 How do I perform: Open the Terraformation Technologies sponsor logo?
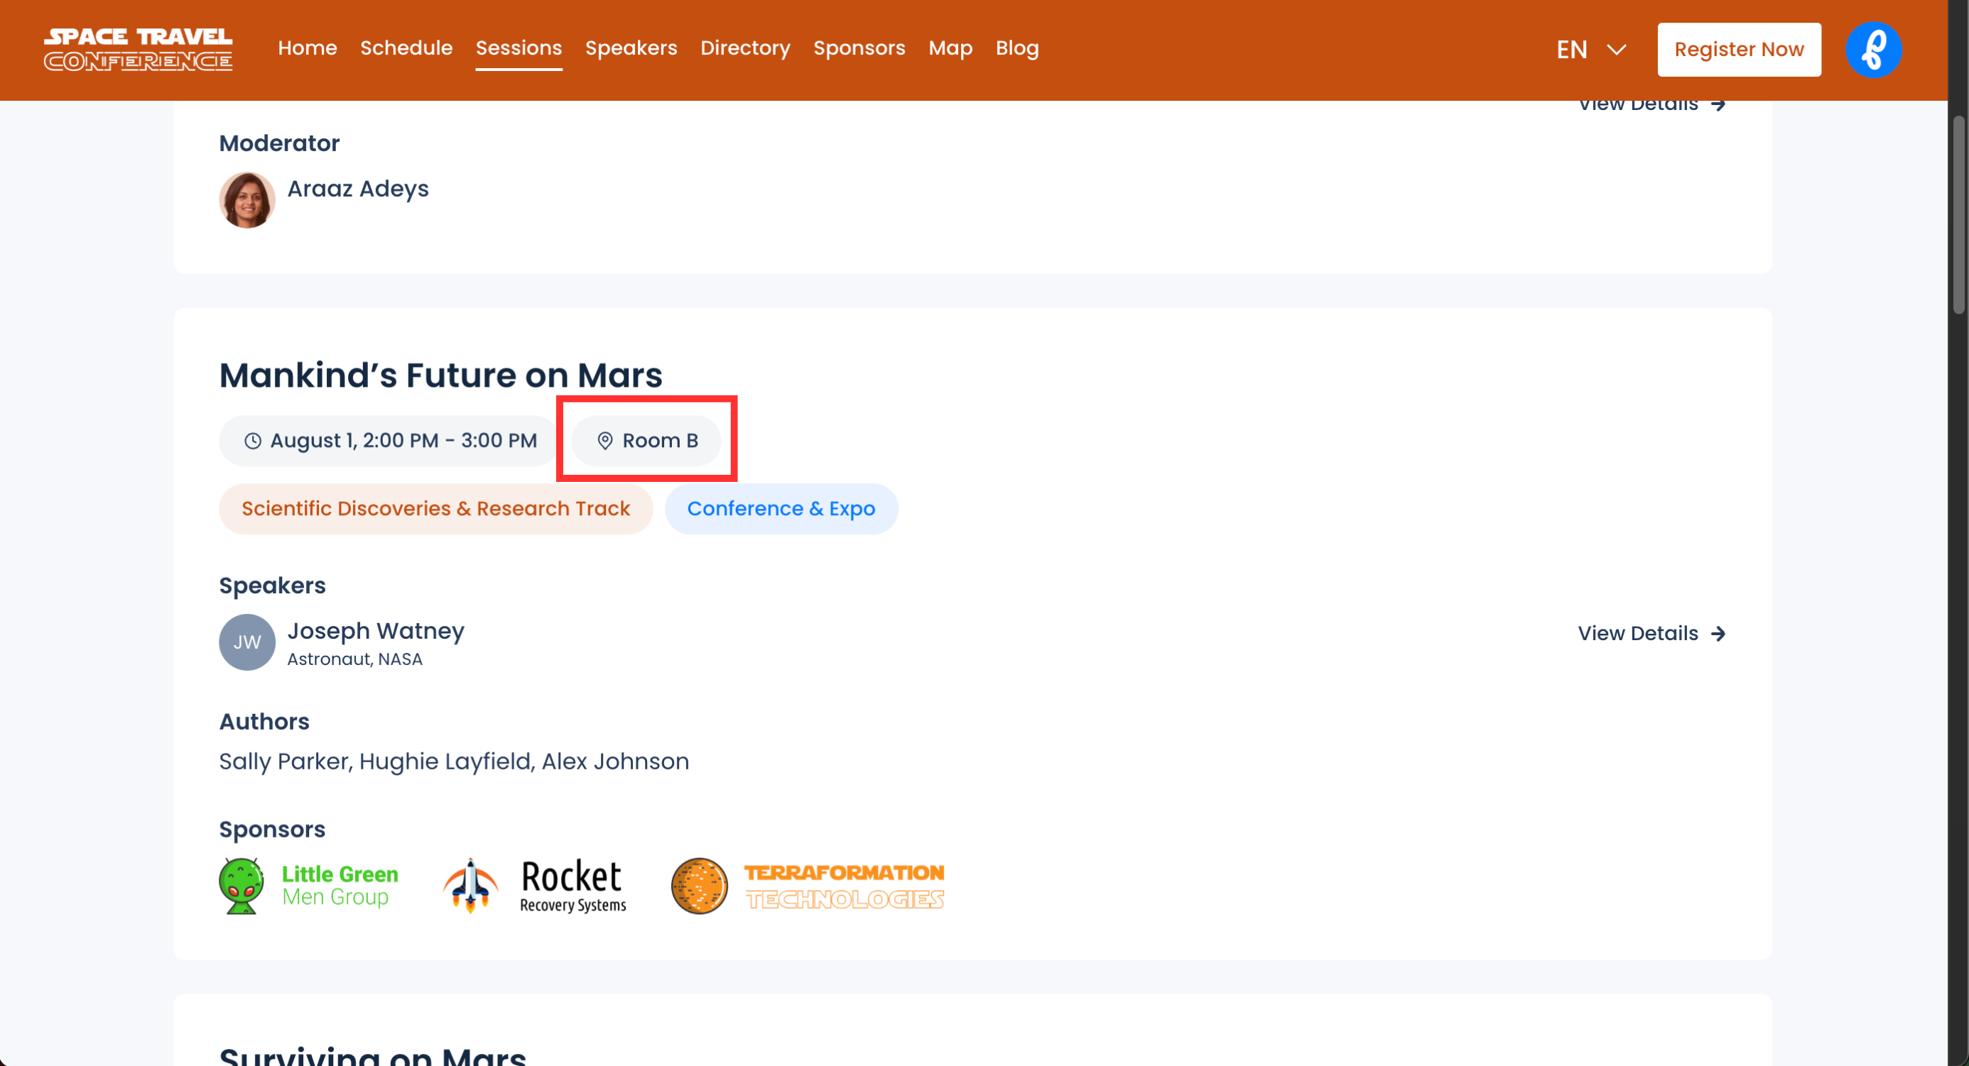point(808,886)
